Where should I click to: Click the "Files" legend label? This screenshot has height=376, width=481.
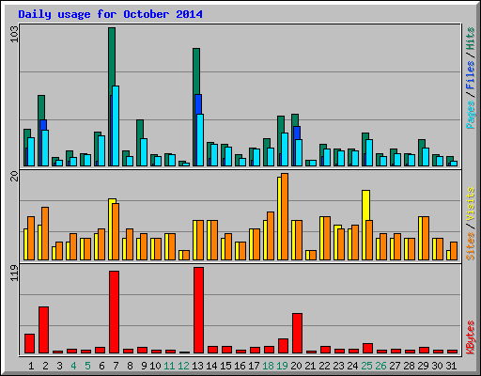[x=471, y=75]
